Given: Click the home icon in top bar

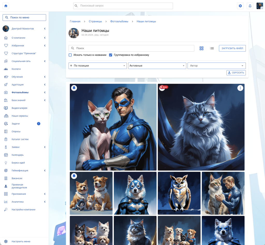Looking at the screenshot, I should (6, 6).
